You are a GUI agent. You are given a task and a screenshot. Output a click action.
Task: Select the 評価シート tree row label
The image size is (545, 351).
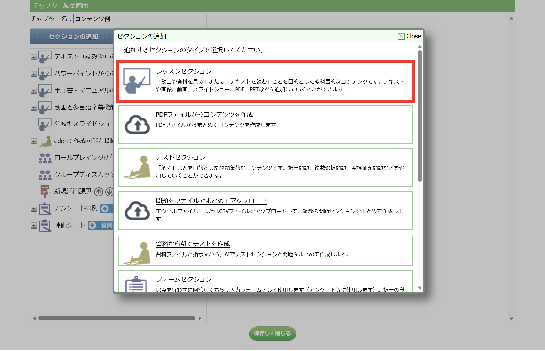(70, 225)
